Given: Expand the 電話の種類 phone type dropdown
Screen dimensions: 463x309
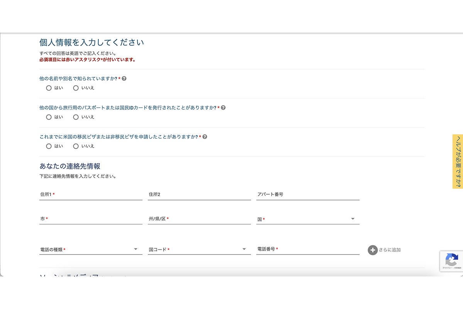Looking at the screenshot, I should tap(91, 250).
